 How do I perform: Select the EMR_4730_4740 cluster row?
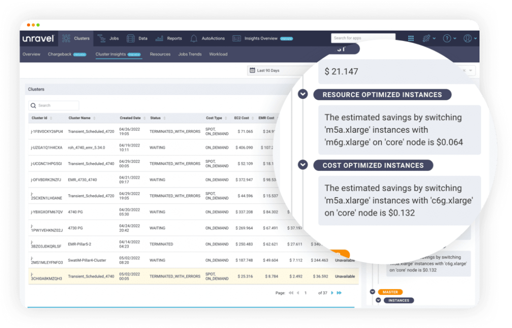tap(153, 179)
